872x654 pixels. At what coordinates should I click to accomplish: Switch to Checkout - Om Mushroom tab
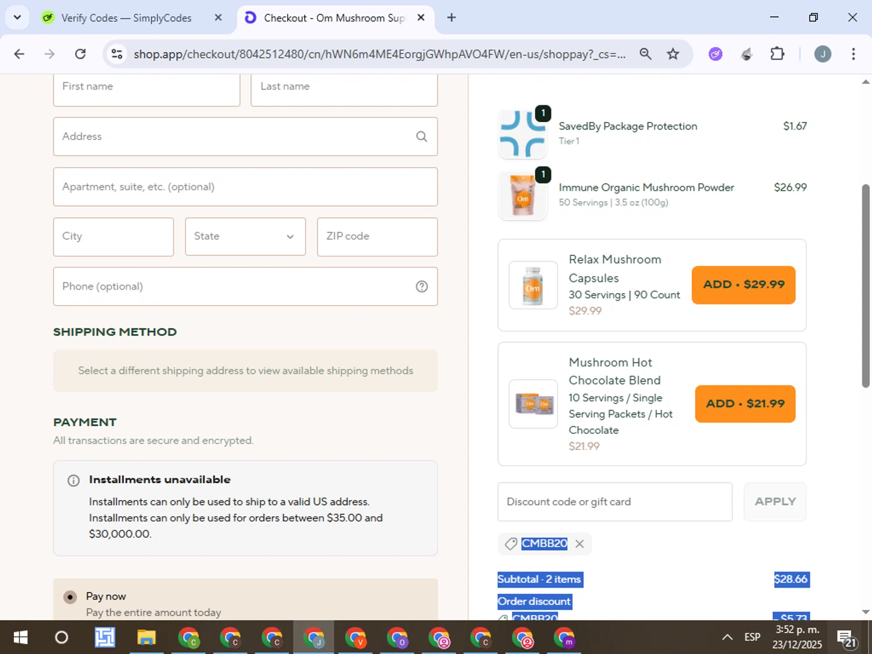click(334, 18)
